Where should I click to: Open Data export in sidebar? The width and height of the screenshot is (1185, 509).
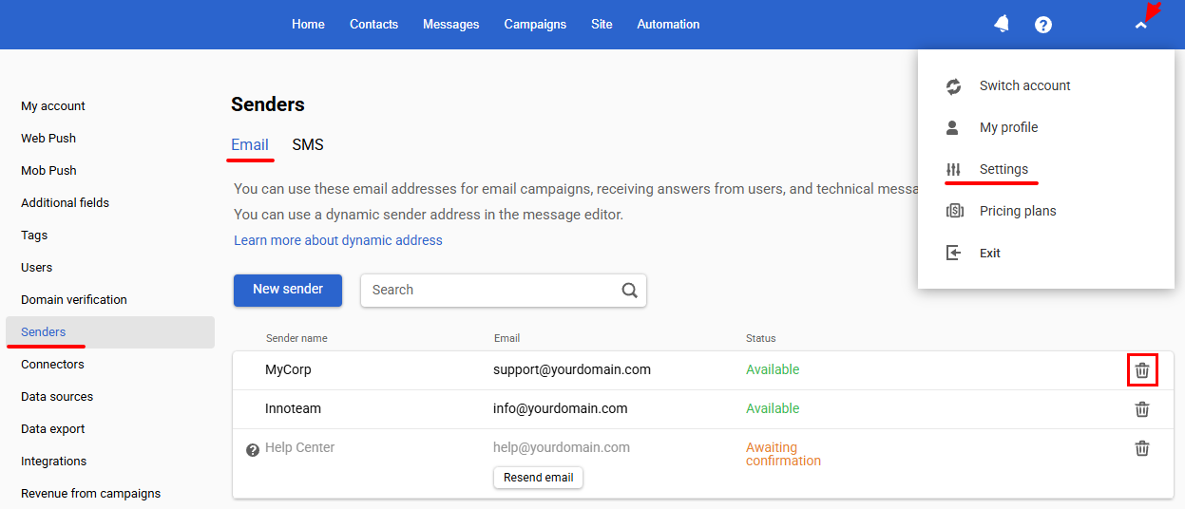[x=53, y=429]
